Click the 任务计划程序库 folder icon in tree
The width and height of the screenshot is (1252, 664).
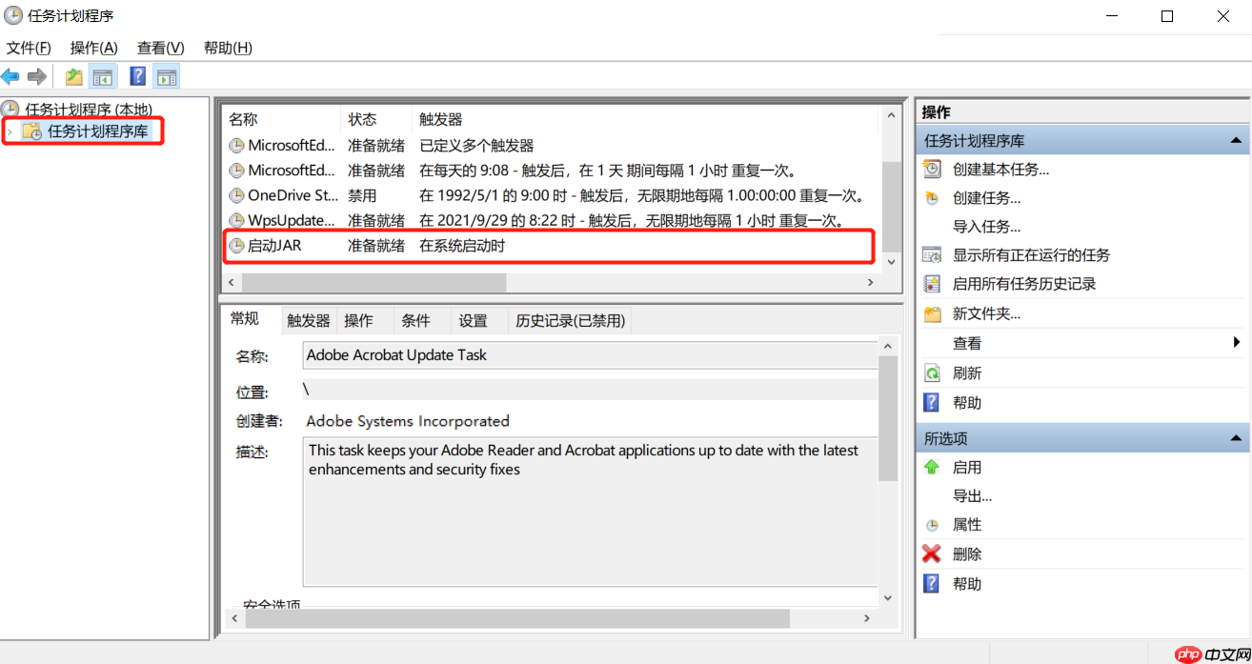tap(31, 131)
